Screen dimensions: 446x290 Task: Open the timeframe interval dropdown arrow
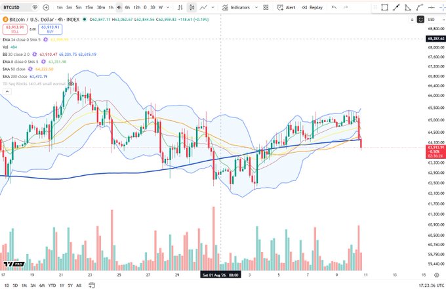point(168,7)
